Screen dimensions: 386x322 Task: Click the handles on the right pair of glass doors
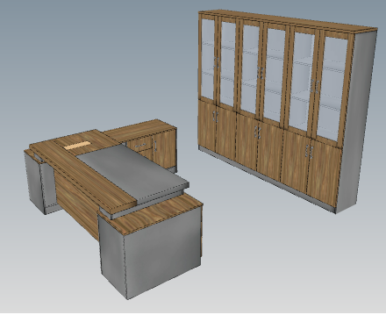(x=315, y=87)
